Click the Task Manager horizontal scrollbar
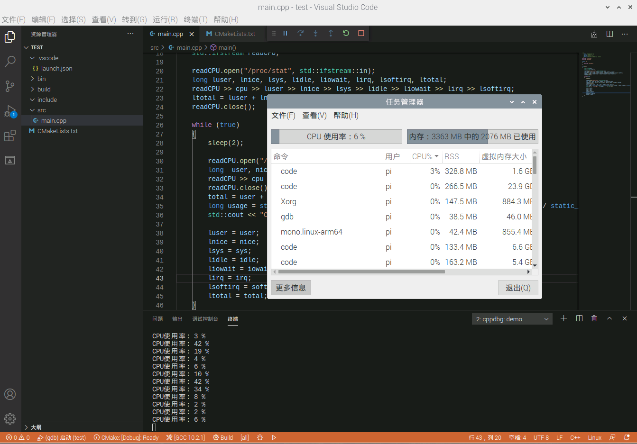 pos(361,272)
